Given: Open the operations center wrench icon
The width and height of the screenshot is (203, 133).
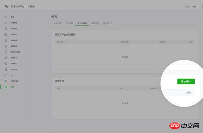Looking at the screenshot, I should tap(6, 58).
